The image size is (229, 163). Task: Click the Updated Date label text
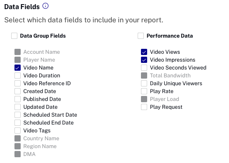coord(41,107)
